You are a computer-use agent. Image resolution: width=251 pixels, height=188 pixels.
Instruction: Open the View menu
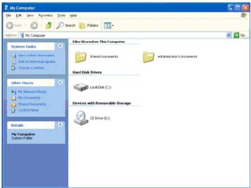click(30, 15)
